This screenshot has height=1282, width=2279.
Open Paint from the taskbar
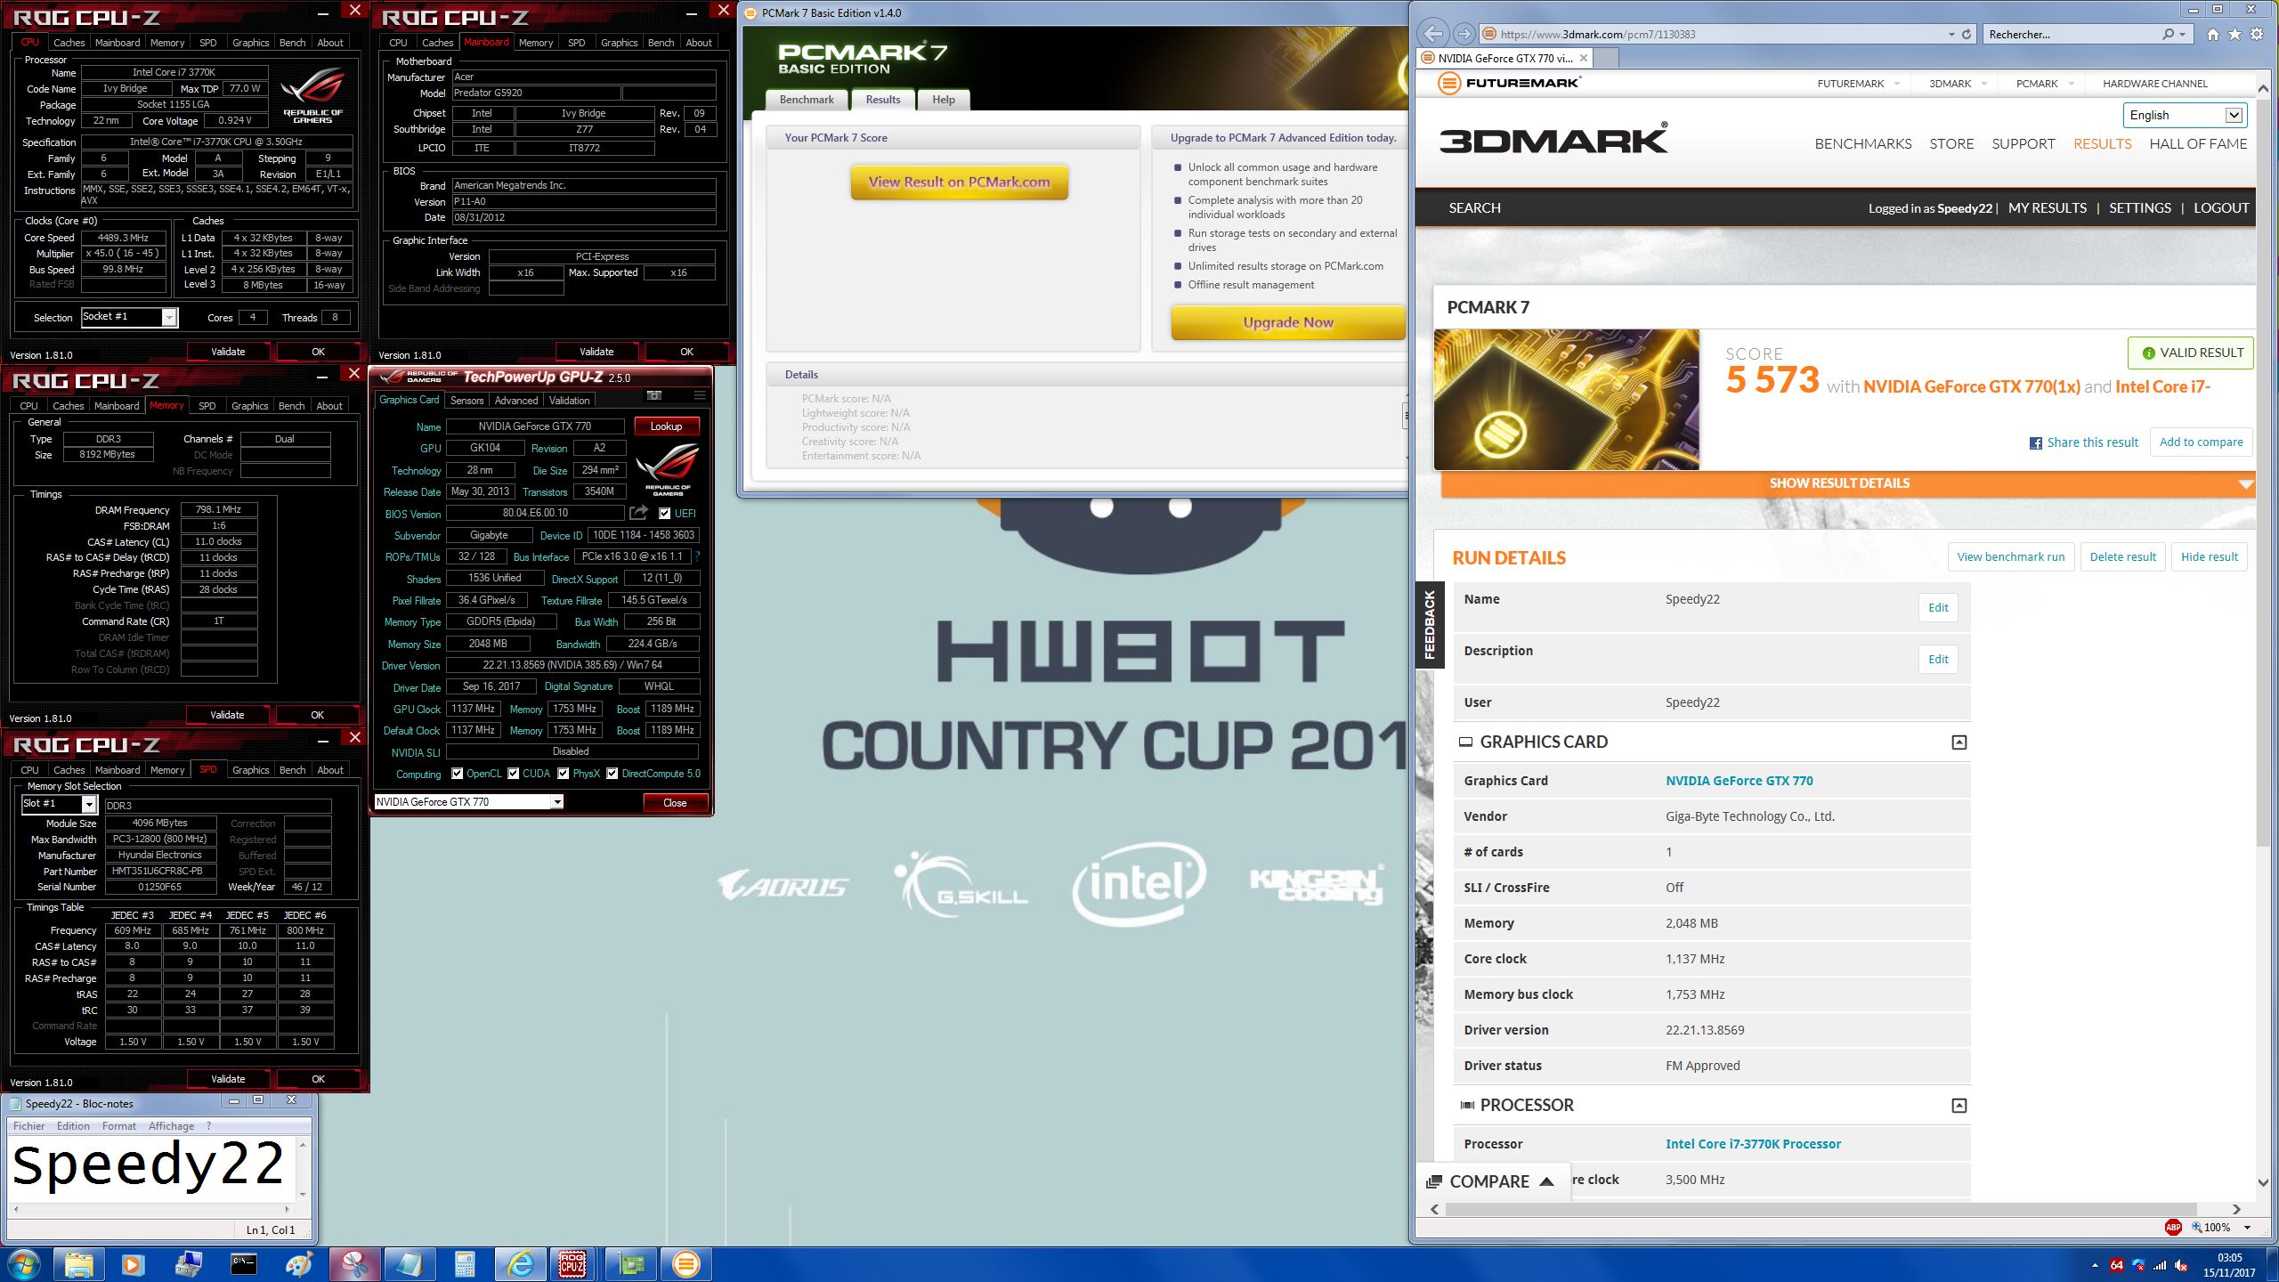pyautogui.click(x=299, y=1264)
